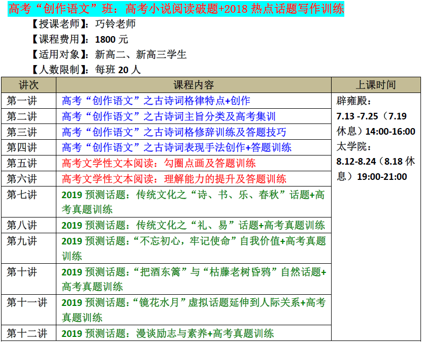The image size is (422, 342).
Task: Open the blue 古诗词格修辞训练及答题技巧 entry
Action: 174,132
